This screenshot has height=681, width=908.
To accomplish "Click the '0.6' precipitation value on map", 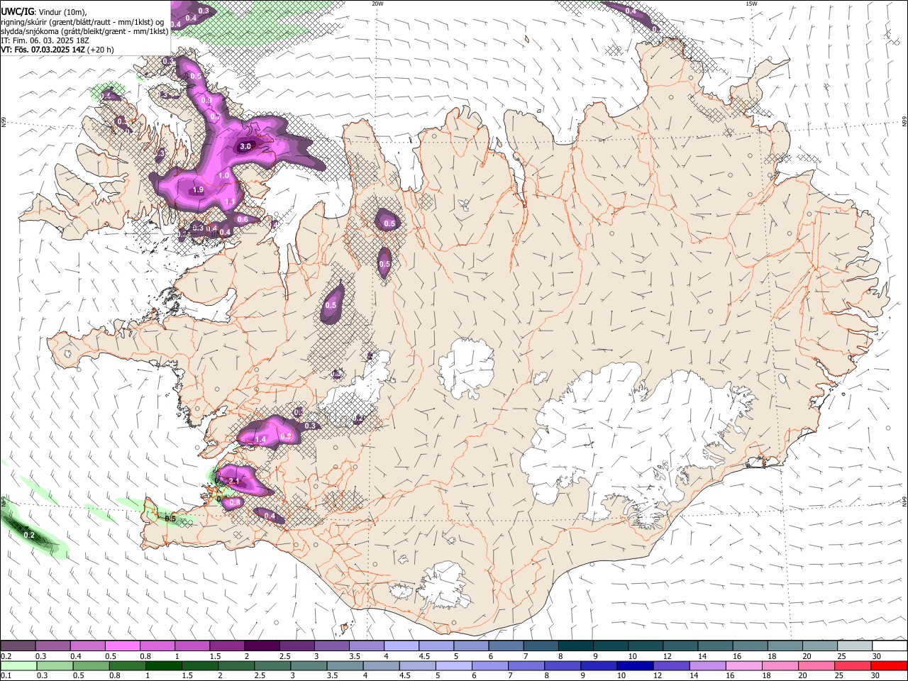I will 243,220.
